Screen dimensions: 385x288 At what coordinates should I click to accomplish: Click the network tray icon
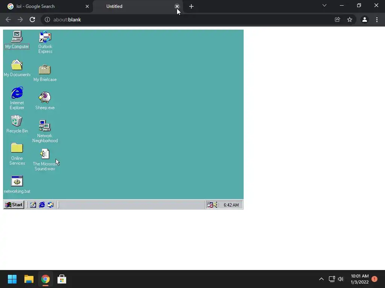point(332,279)
